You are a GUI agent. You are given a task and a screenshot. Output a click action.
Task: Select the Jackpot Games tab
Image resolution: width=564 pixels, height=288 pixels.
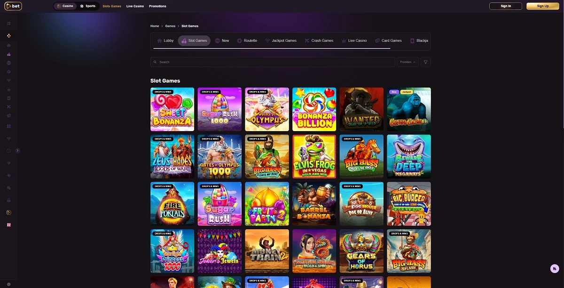(x=281, y=41)
